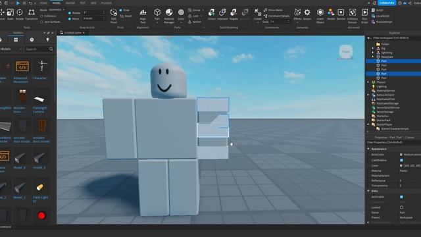Click the BrickColor swatch in Properties

pos(401,155)
